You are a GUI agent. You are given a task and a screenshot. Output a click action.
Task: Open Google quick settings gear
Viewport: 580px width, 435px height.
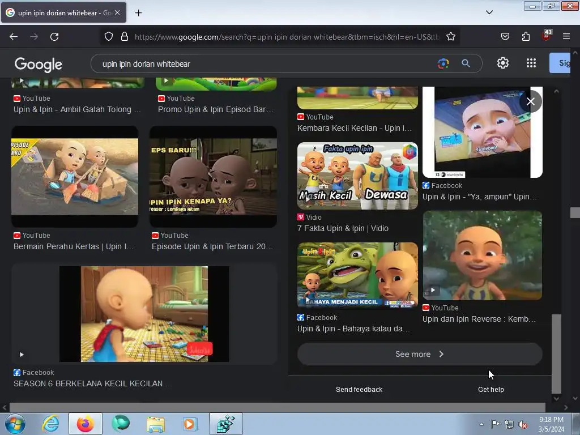[503, 63]
